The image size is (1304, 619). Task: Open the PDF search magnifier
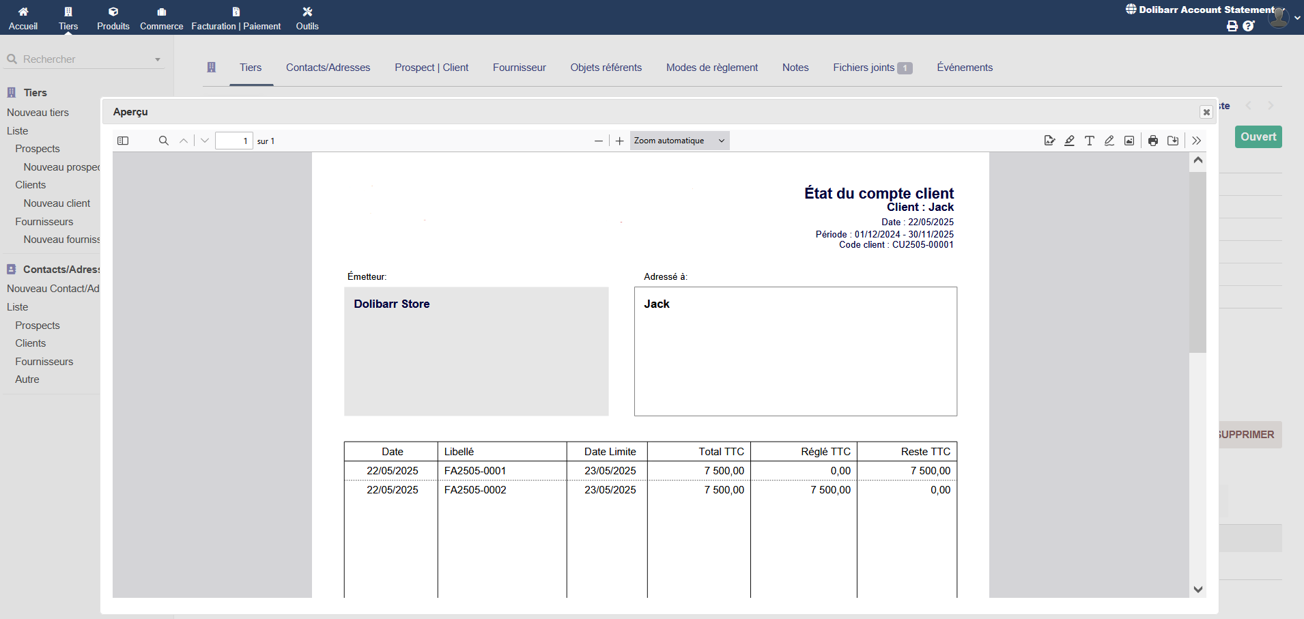click(163, 141)
